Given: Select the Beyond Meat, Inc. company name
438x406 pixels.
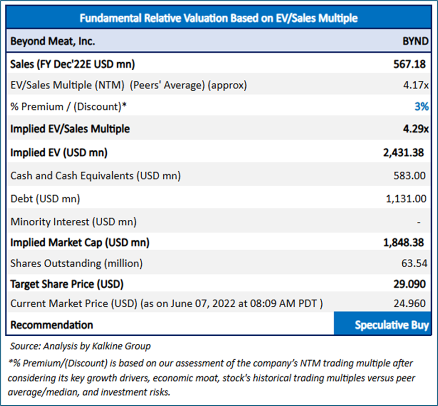Looking at the screenshot, I should pos(53,41).
